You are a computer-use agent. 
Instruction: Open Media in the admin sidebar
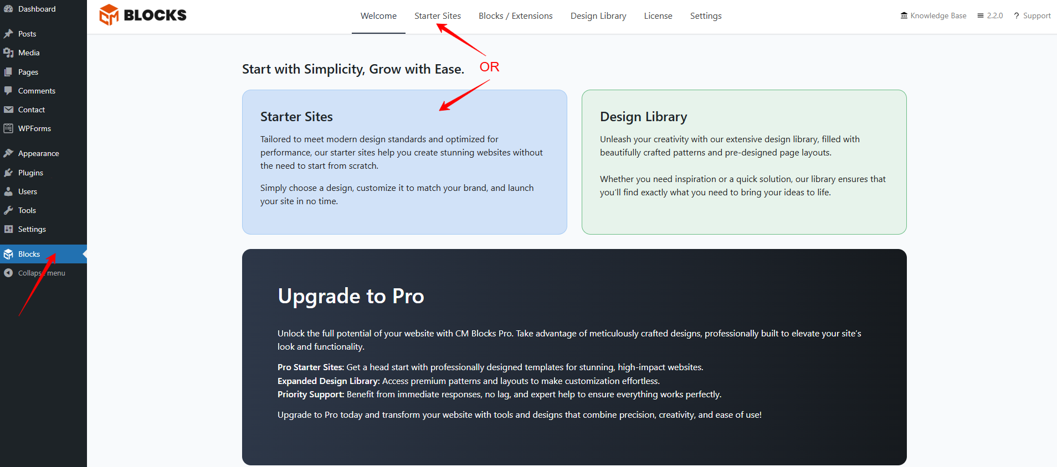pyautogui.click(x=43, y=53)
